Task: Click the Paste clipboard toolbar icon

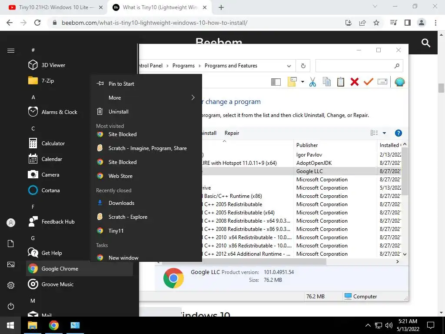Action: (x=341, y=82)
